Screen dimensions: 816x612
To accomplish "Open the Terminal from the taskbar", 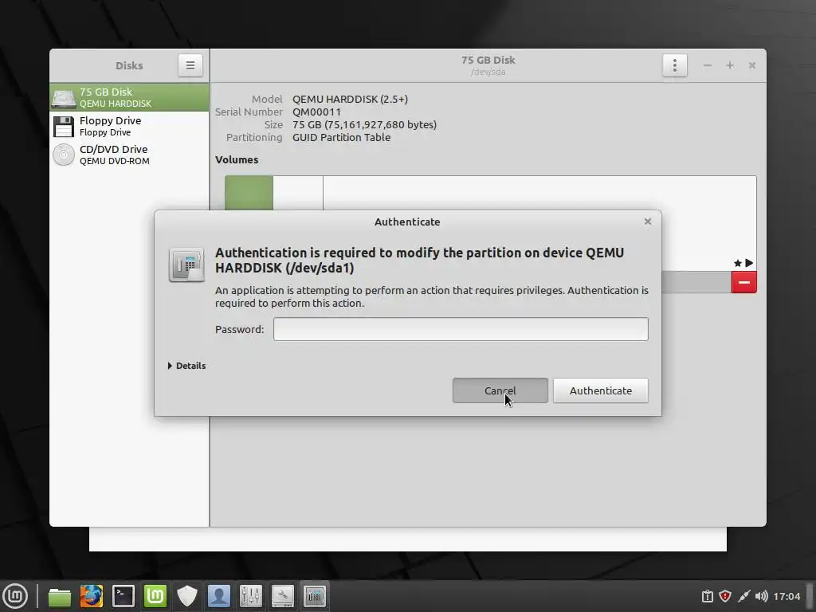I will click(x=124, y=596).
